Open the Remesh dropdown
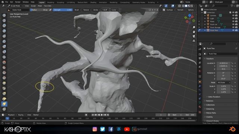This screenshot has height=134, width=239. coord(181,10)
